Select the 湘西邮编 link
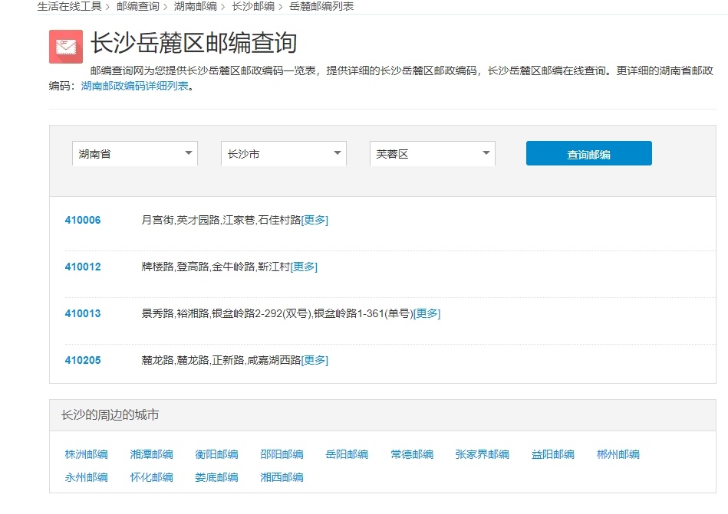The image size is (728, 514). 282,477
